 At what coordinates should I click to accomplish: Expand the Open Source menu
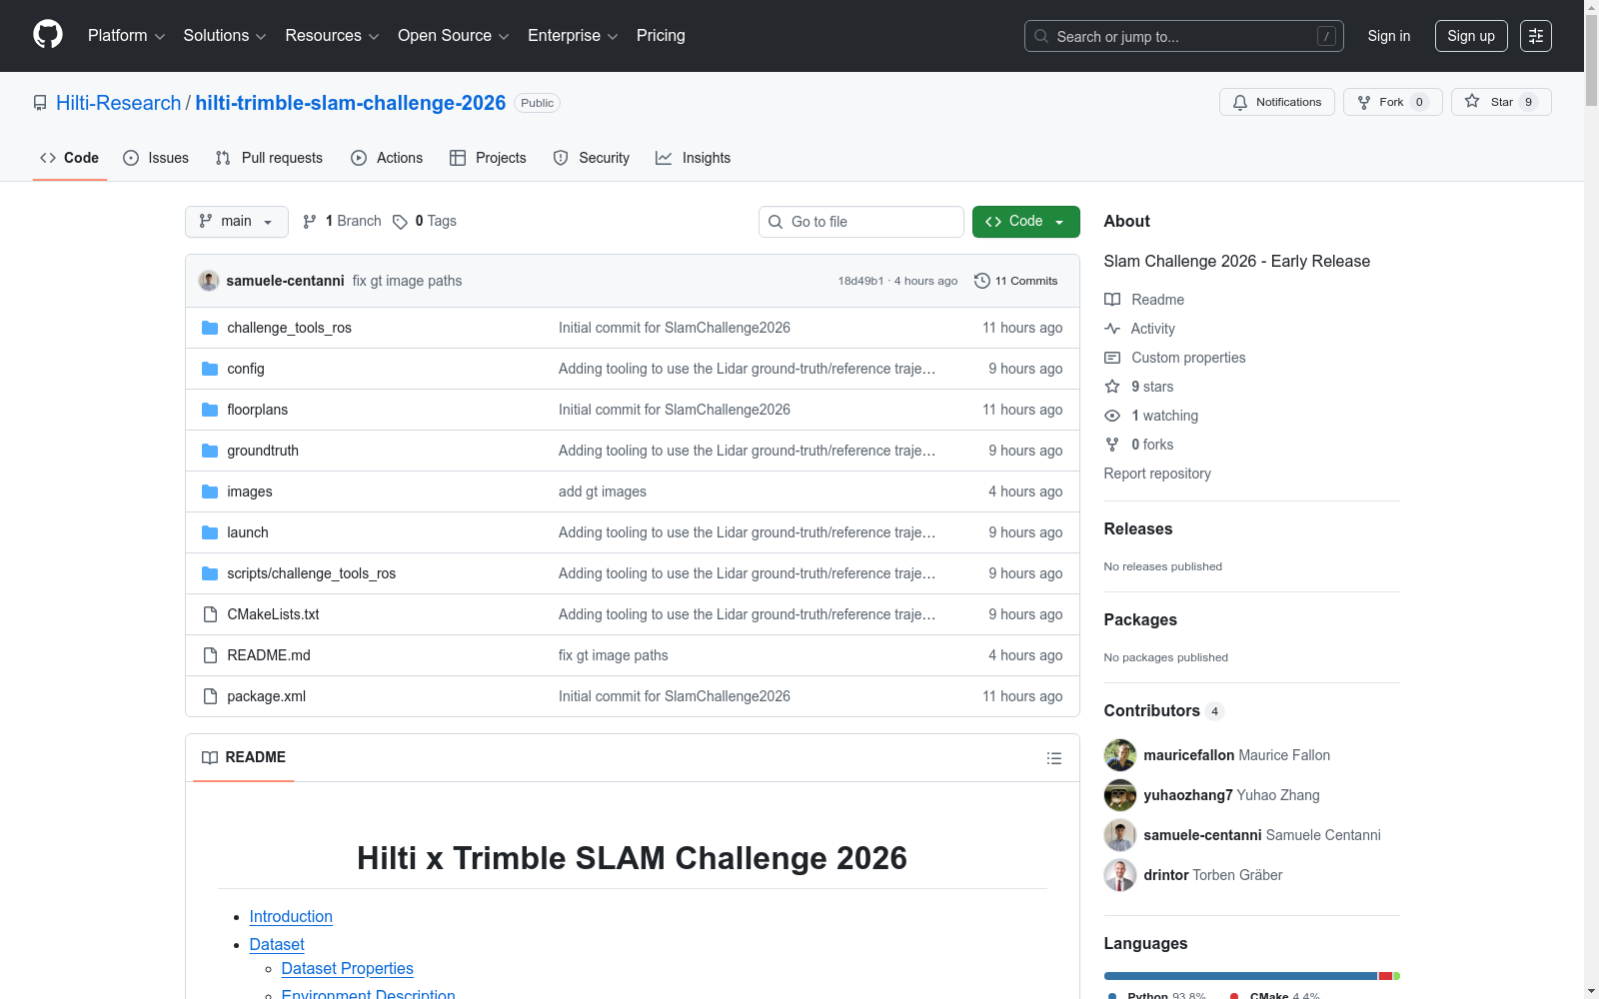[x=454, y=36]
